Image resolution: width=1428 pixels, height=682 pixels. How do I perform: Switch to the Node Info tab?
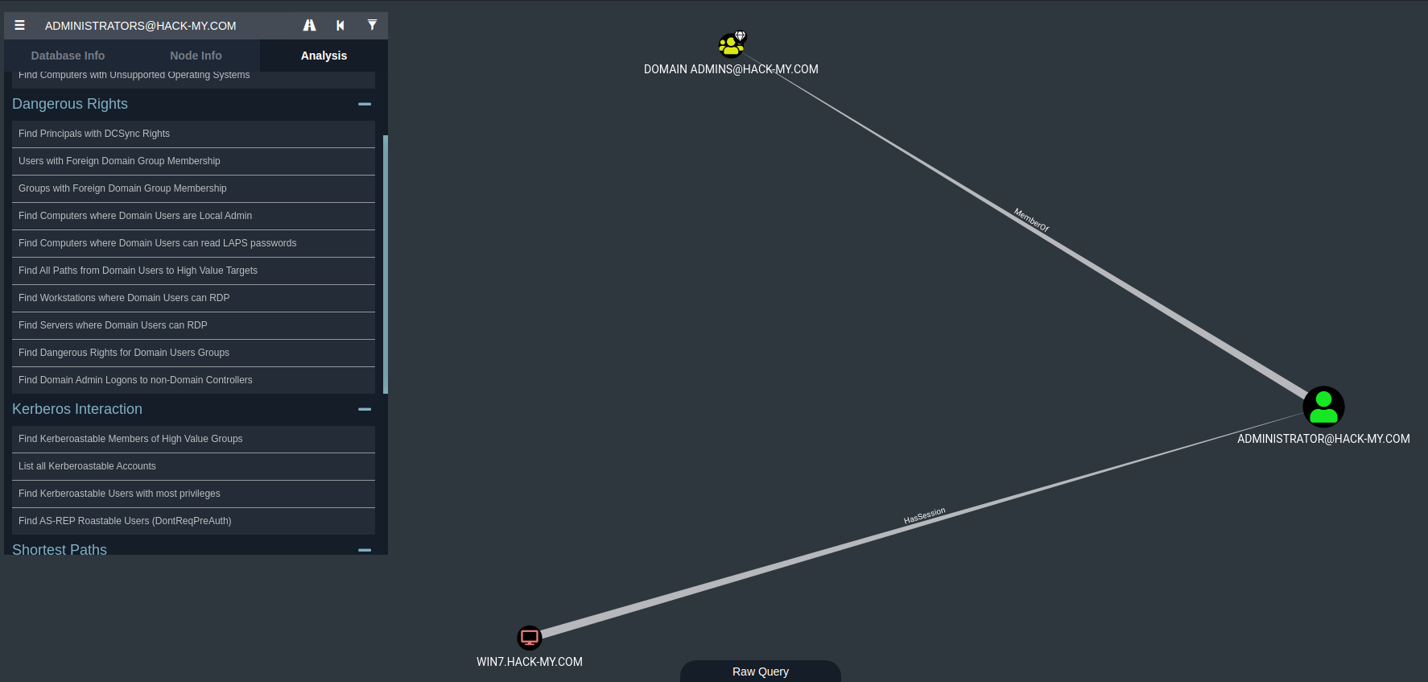tap(196, 56)
